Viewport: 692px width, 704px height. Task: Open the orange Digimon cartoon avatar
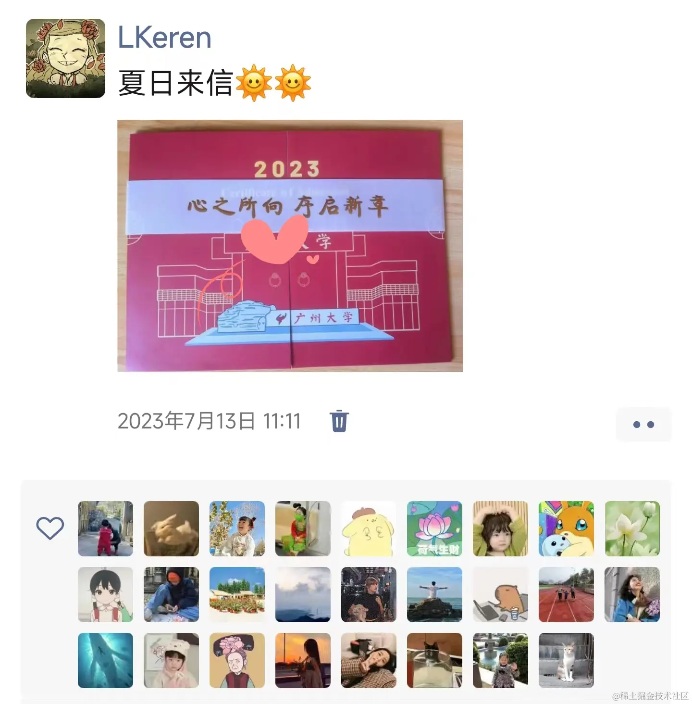(566, 528)
